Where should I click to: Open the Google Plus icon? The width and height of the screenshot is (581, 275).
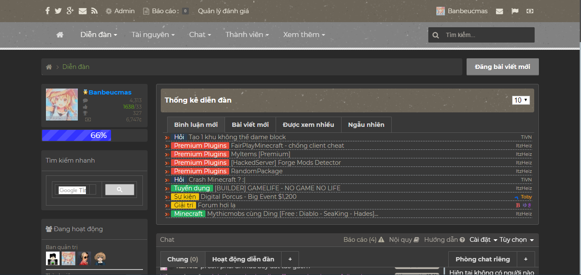coord(70,11)
